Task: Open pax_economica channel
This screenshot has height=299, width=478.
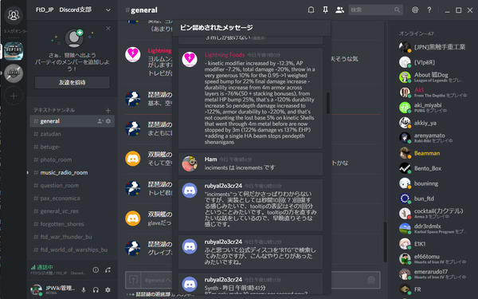Action: pyautogui.click(x=72, y=199)
